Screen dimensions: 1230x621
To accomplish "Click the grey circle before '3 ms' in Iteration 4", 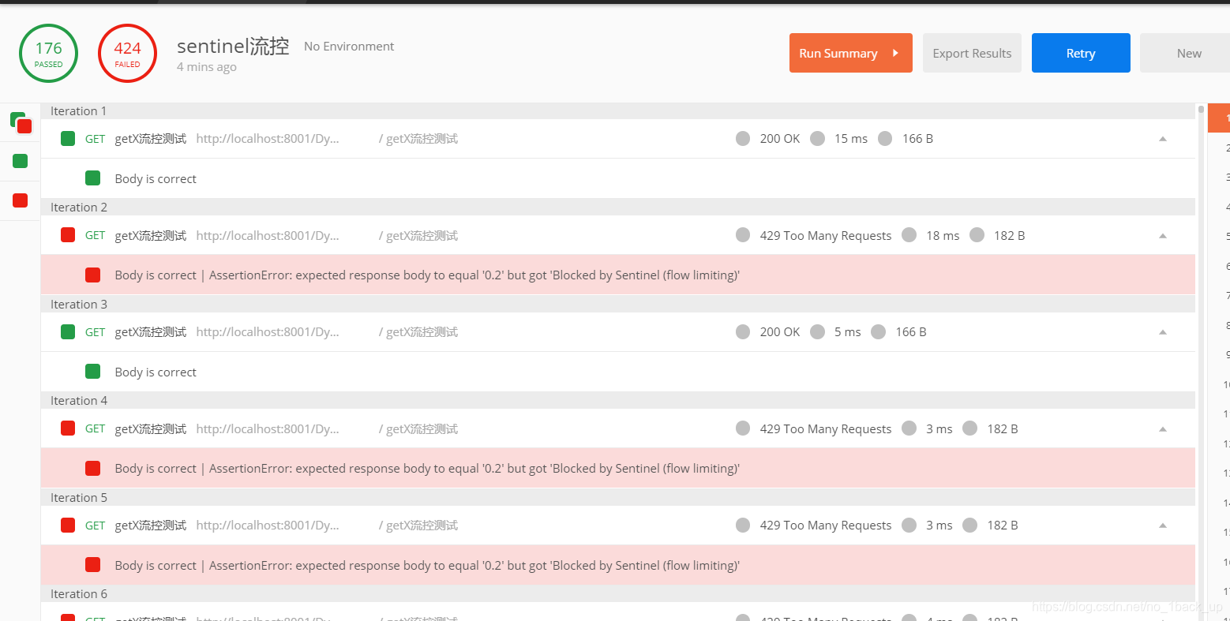I will tap(909, 428).
